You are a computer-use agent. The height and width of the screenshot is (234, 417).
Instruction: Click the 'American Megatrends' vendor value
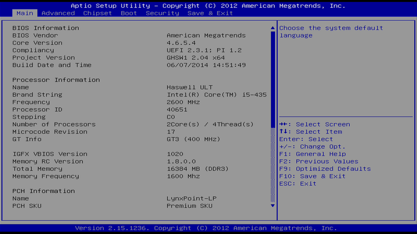pos(206,35)
